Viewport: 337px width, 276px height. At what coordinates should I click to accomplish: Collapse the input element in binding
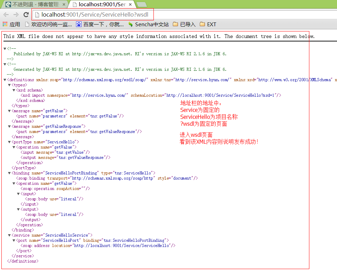18,194
